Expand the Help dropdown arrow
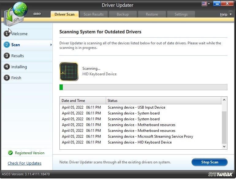Screen dimensions: 236x179 click(x=230, y=14)
